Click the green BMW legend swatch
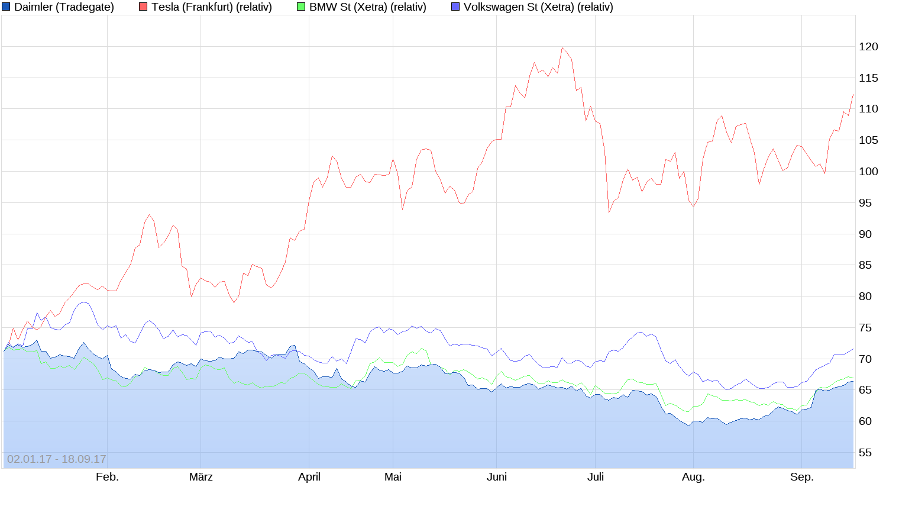This screenshot has height=506, width=899. 301,7
